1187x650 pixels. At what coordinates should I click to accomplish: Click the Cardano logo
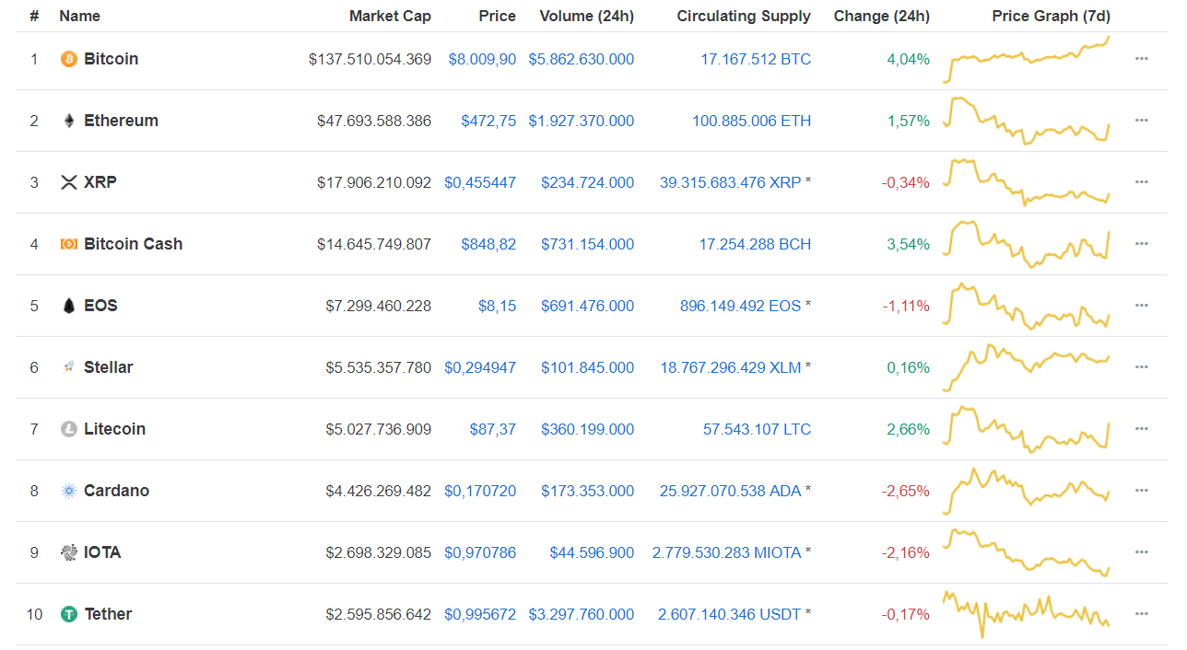[68, 490]
